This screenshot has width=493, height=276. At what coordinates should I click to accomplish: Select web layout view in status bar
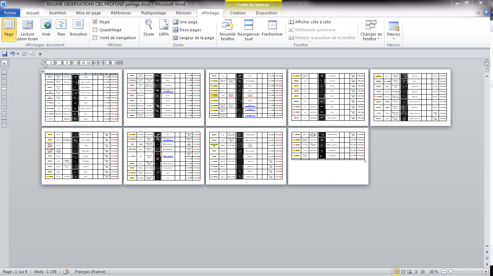pos(409,272)
